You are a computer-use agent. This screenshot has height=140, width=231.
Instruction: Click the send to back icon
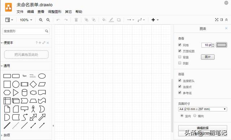(94, 20)
